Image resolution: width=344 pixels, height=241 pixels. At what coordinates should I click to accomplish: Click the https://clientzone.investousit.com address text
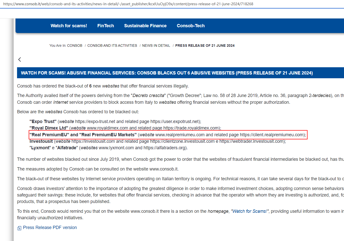(182, 141)
